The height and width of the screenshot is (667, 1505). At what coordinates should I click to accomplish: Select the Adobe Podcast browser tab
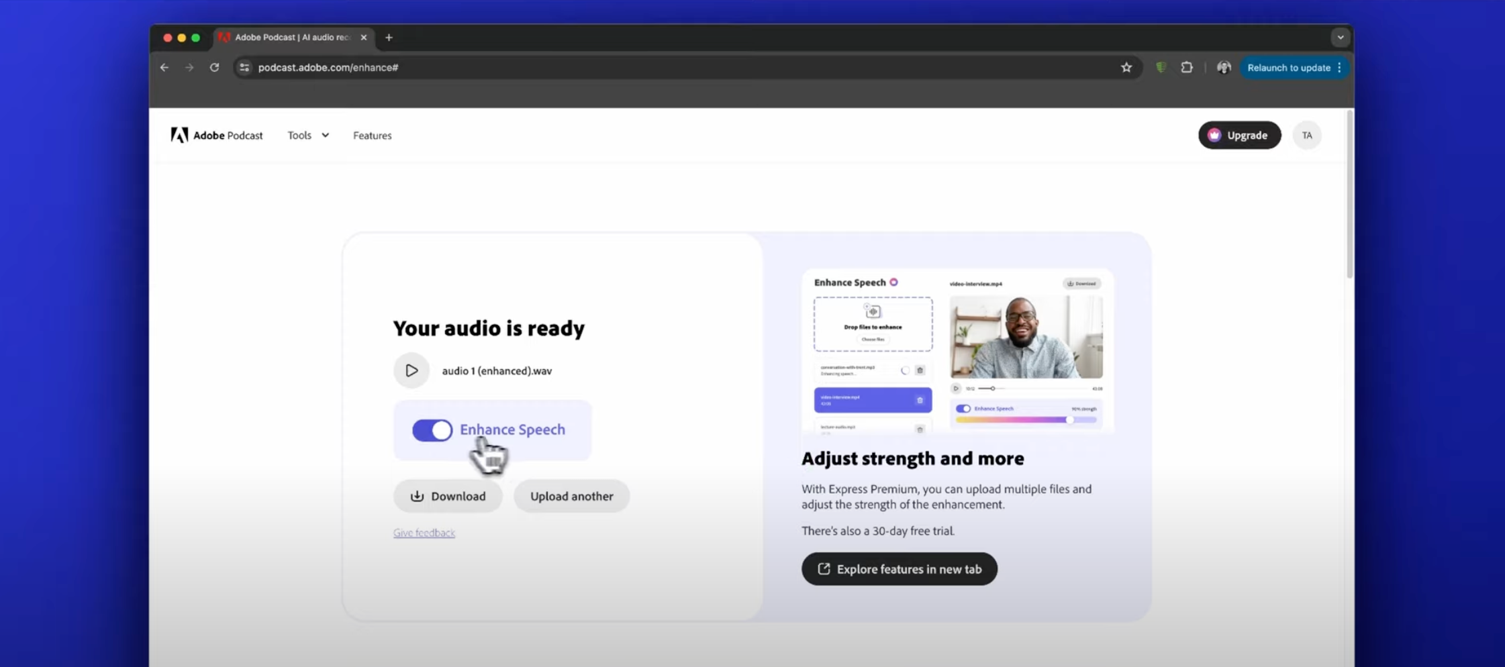(293, 38)
